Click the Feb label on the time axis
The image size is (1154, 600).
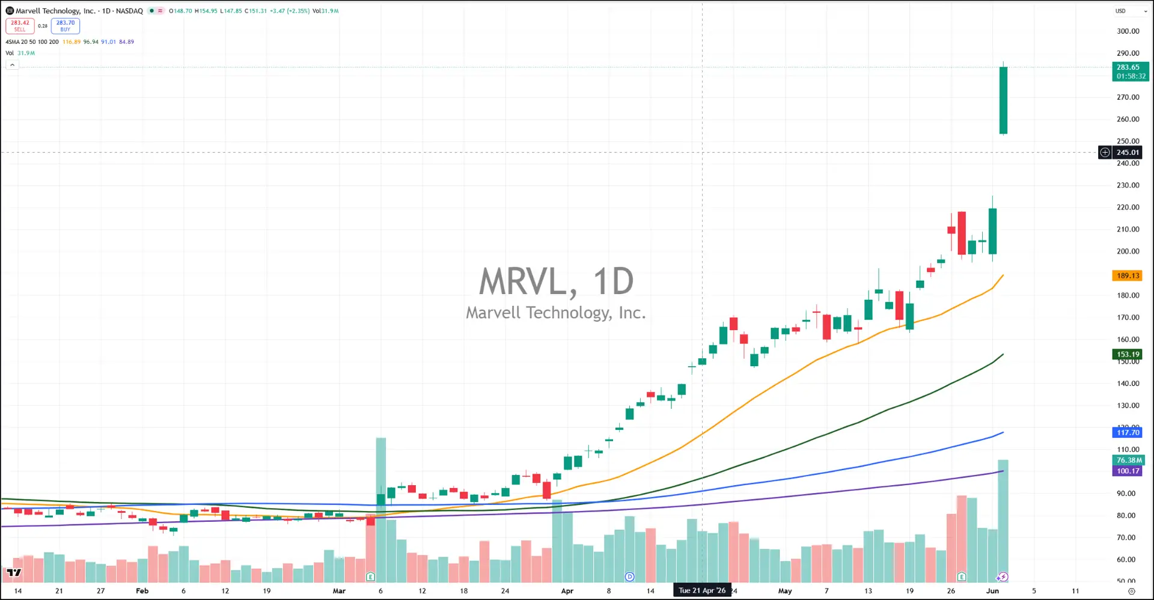tap(142, 591)
